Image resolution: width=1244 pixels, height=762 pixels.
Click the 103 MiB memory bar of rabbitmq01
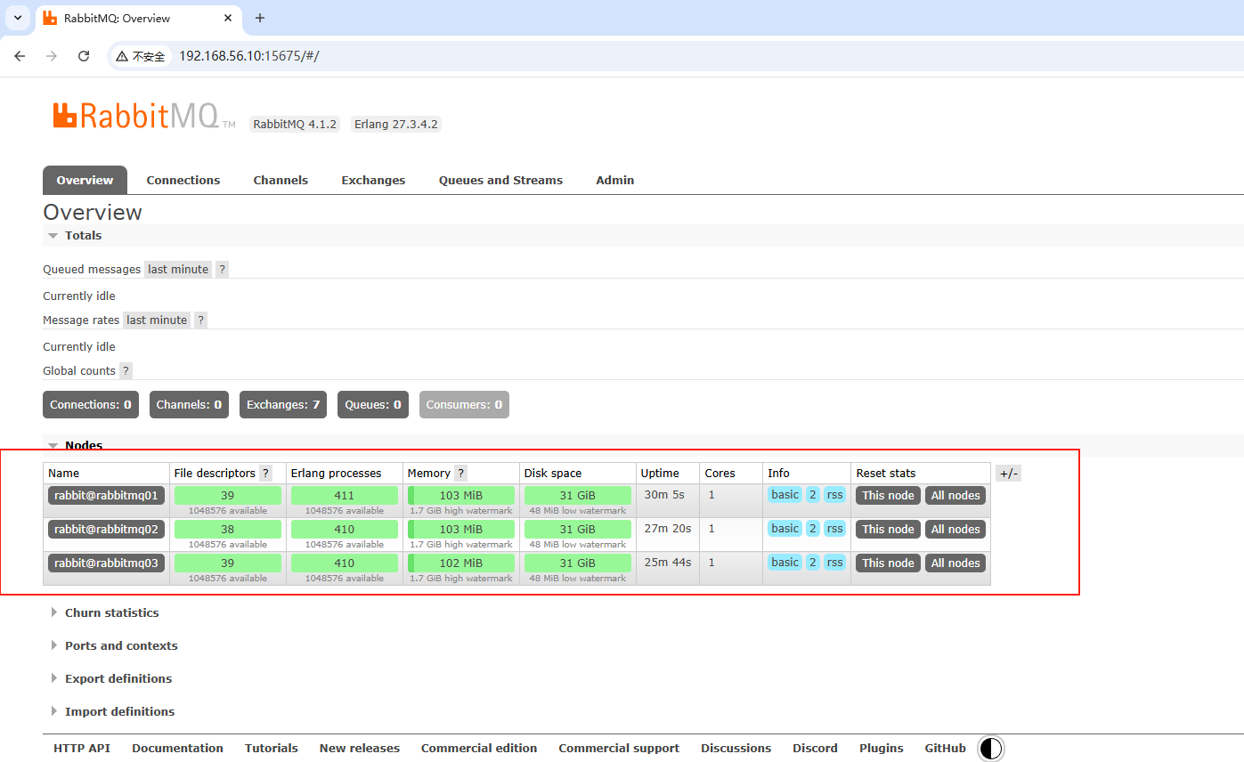(461, 496)
